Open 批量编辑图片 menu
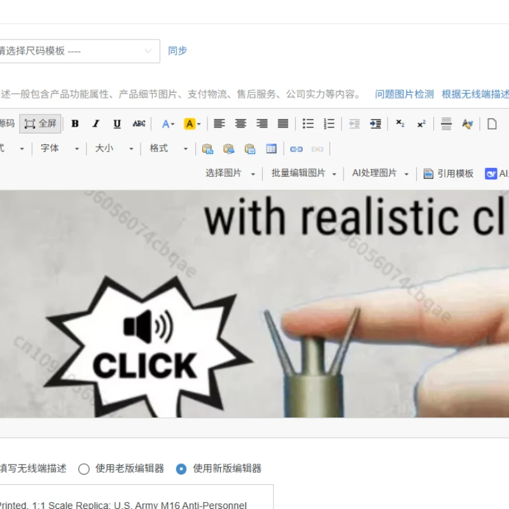Screen dimensions: 509x509 (x=304, y=173)
